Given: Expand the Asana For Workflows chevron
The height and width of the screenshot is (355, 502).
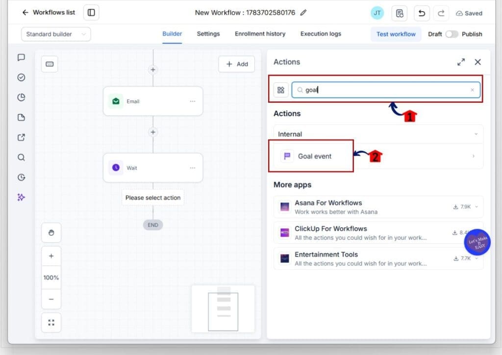Looking at the screenshot, I should tap(477, 207).
